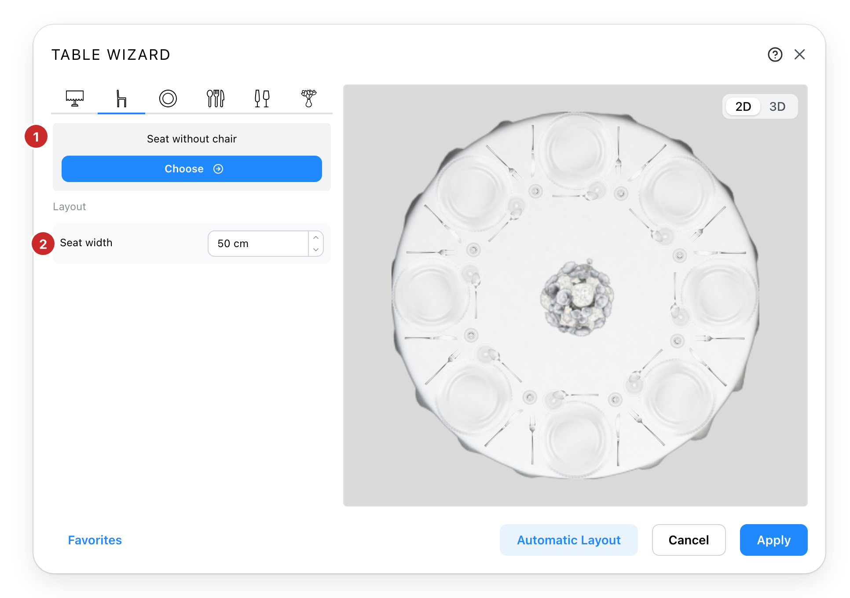Open the Favorites link
850x598 pixels.
coord(95,540)
